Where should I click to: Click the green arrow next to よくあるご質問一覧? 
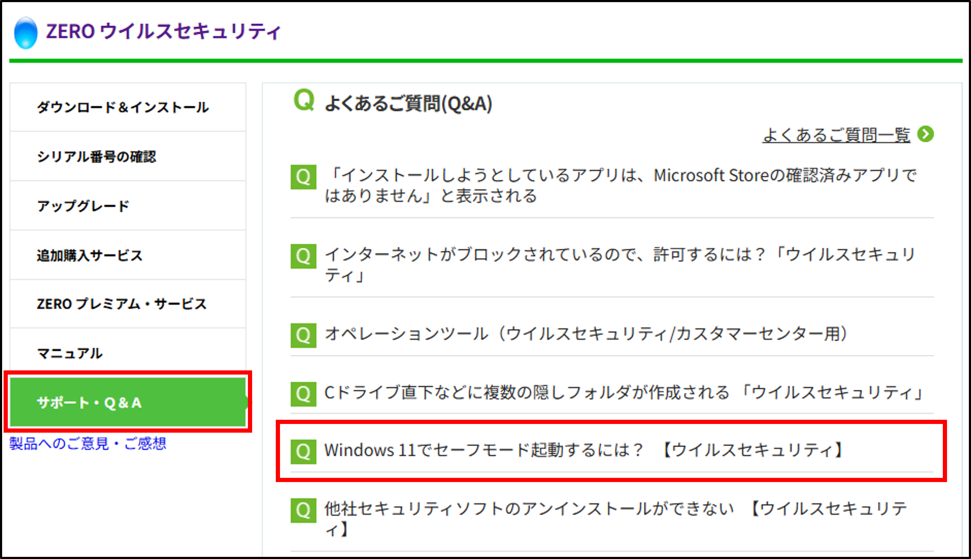pyautogui.click(x=926, y=134)
